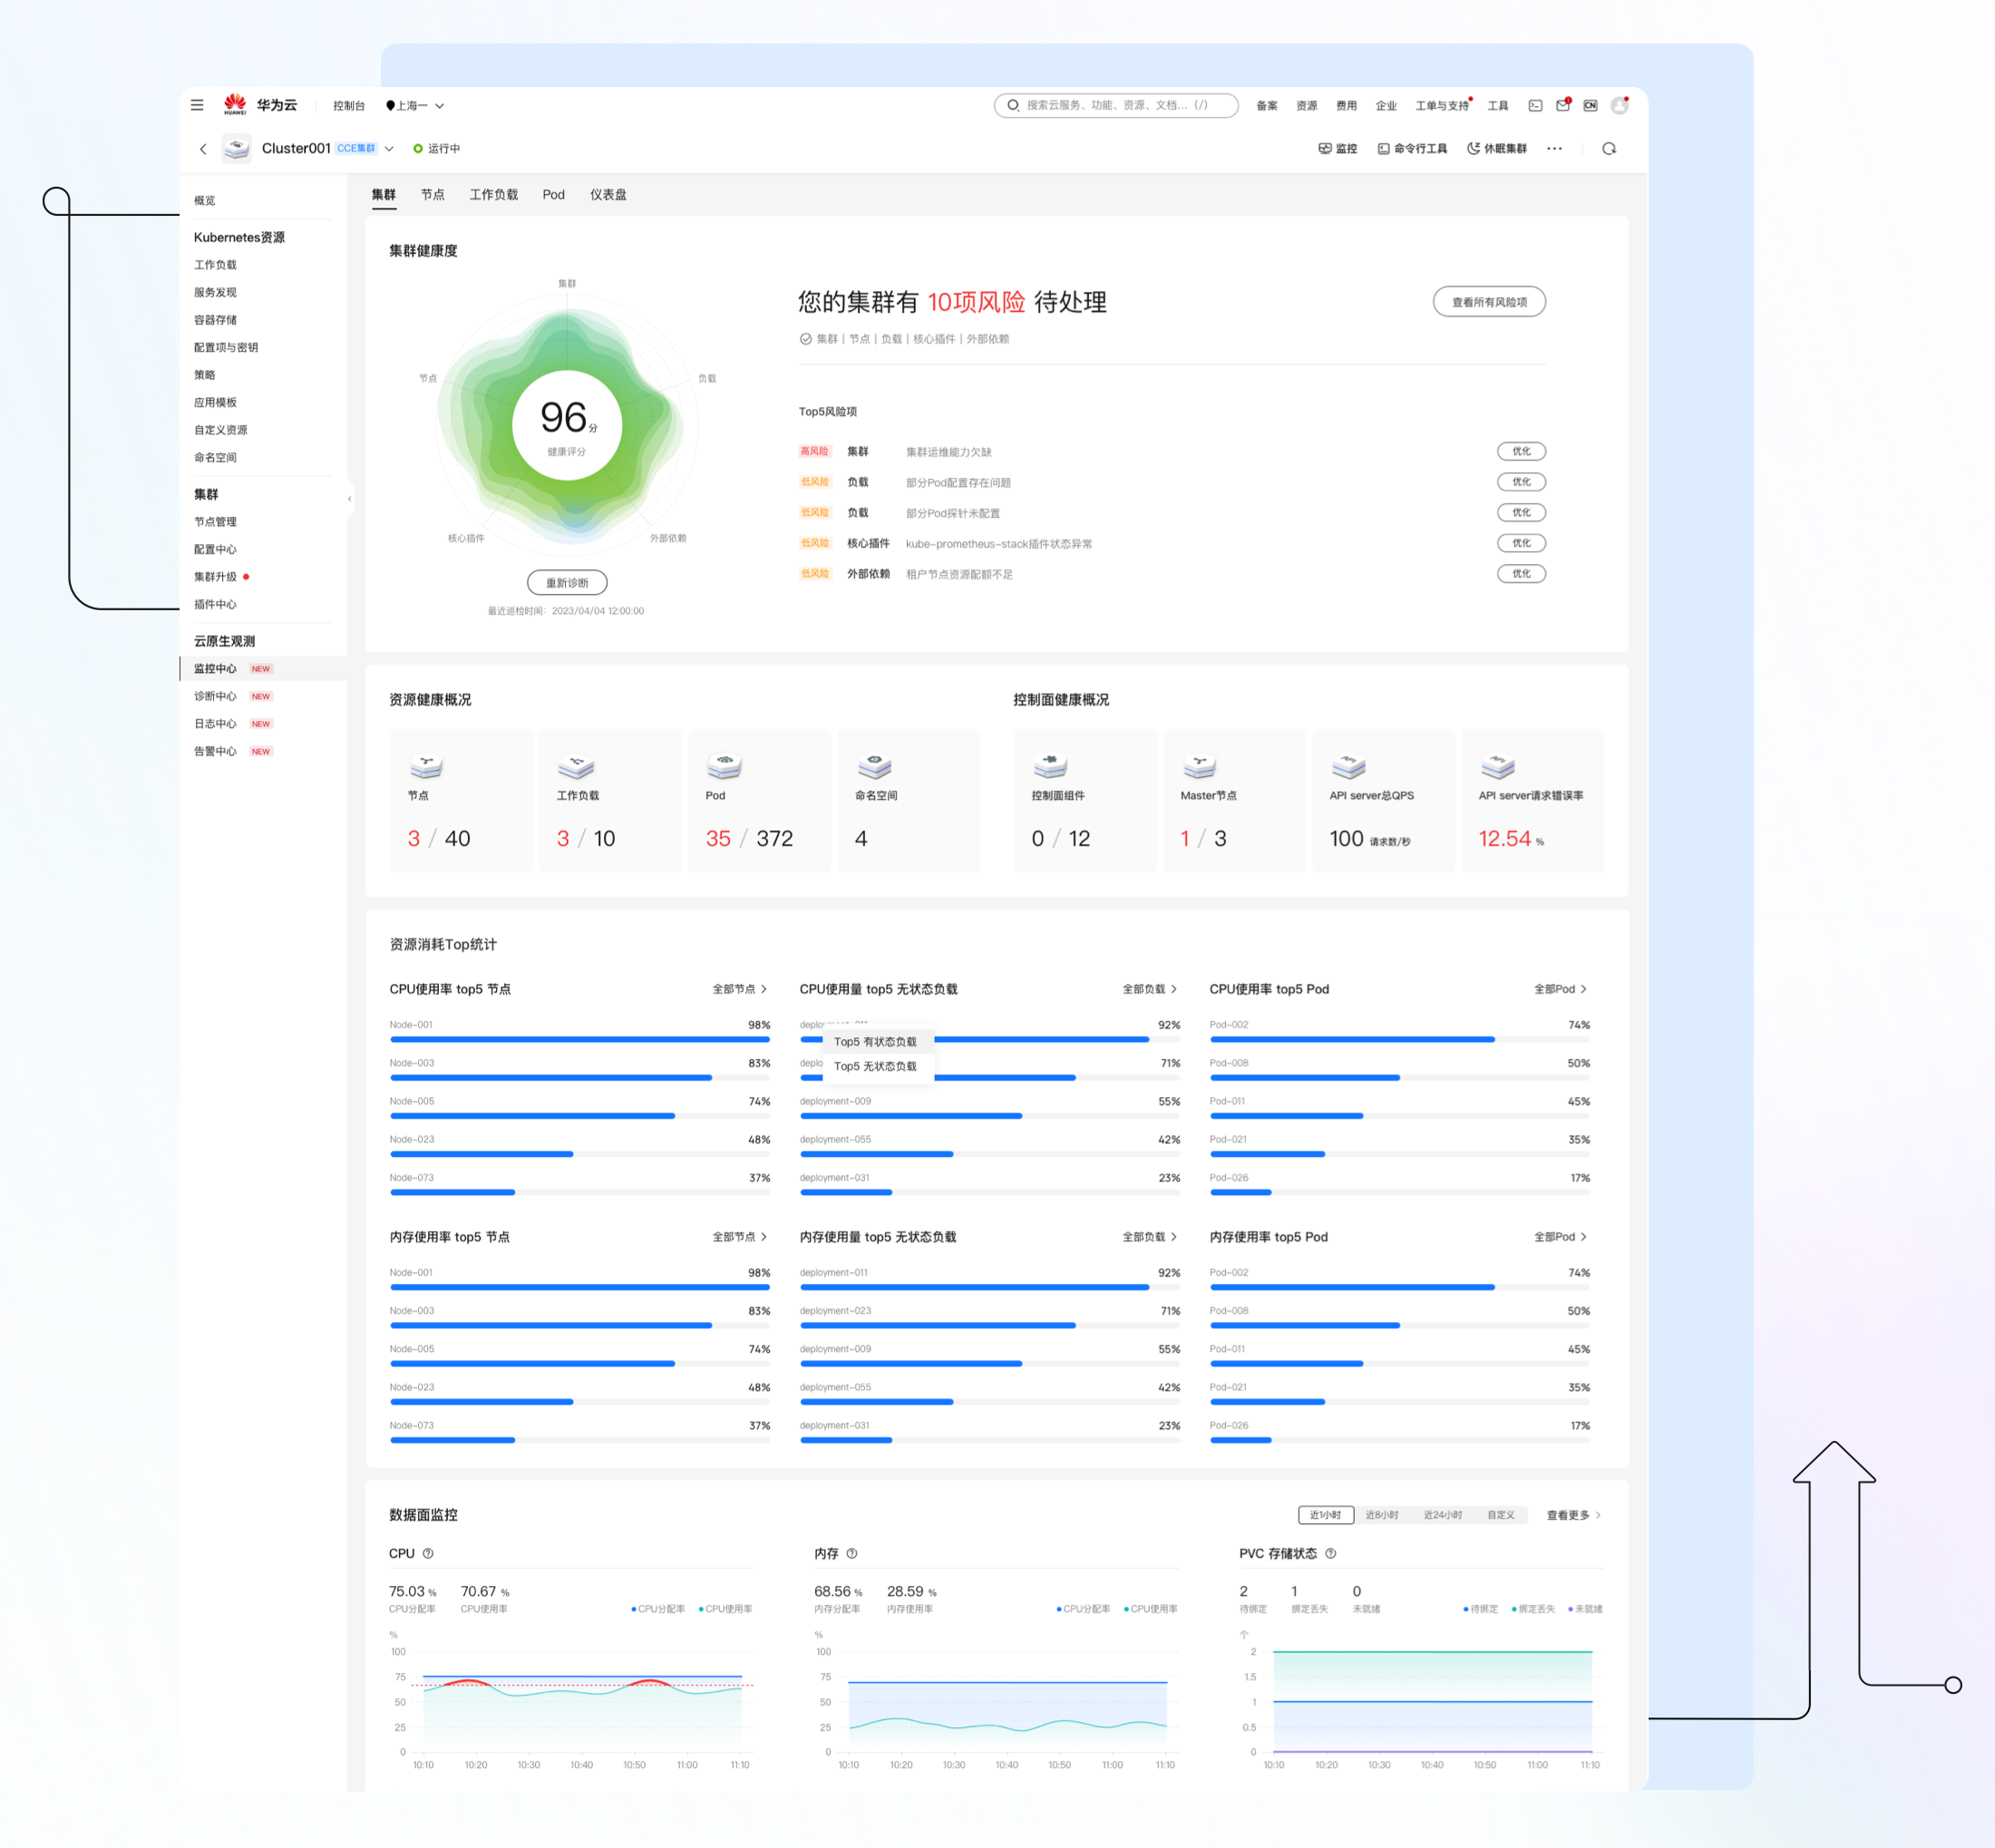Click the refresh icon in the cluster toolbar
This screenshot has width=1995, height=1848.
(1609, 148)
